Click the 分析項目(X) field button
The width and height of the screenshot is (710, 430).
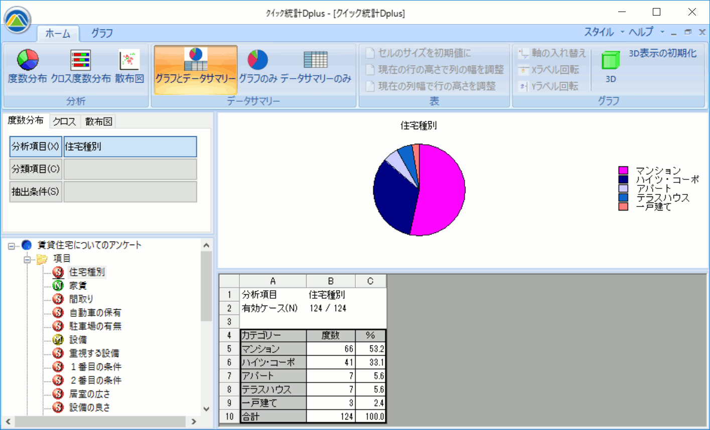pyautogui.click(x=36, y=147)
